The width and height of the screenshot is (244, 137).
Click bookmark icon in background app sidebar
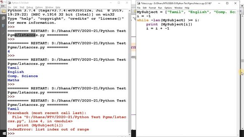[3, 25]
